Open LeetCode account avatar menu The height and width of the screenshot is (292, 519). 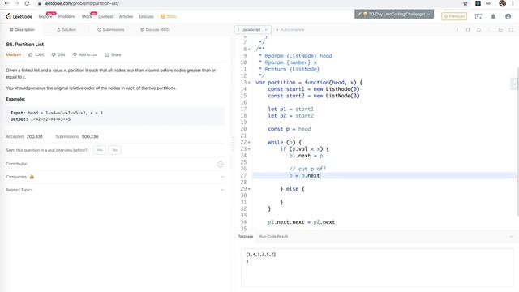pos(508,16)
